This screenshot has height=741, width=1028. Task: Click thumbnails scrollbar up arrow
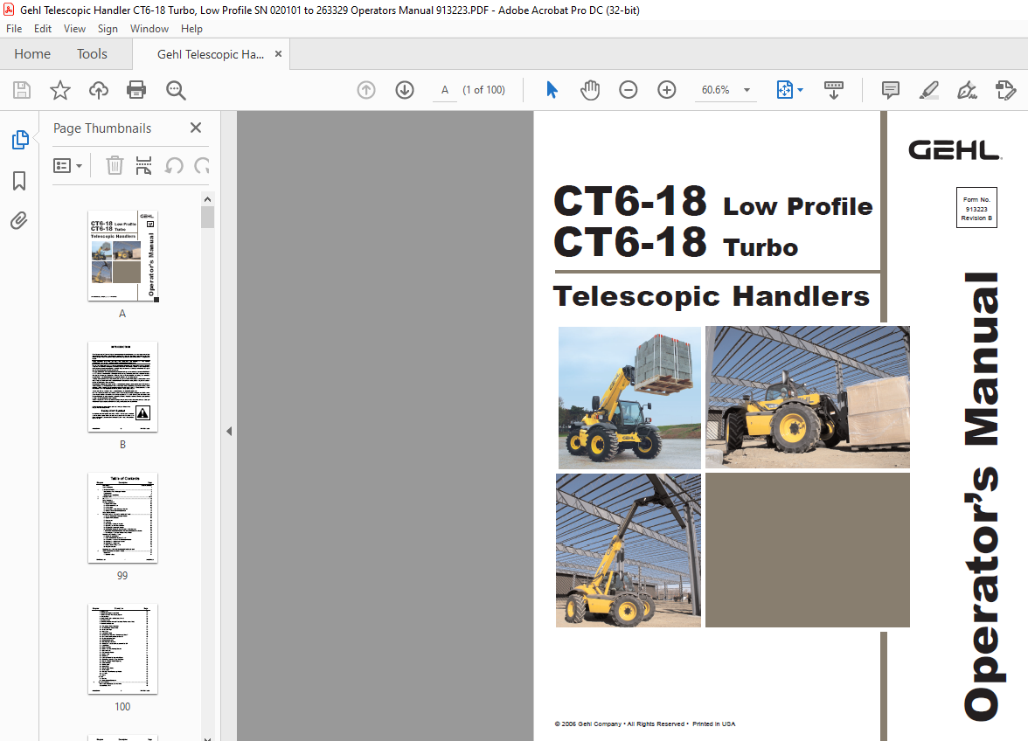click(x=207, y=199)
